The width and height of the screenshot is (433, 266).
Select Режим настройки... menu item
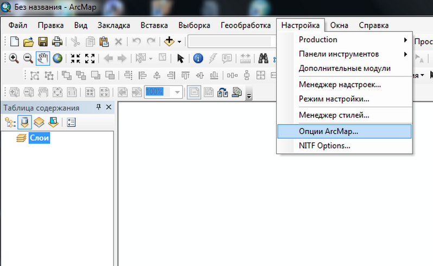345,99
